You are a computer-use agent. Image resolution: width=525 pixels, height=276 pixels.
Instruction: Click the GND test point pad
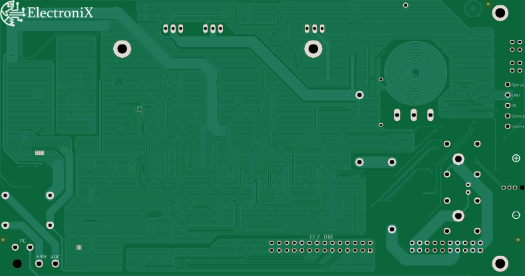coord(508,95)
